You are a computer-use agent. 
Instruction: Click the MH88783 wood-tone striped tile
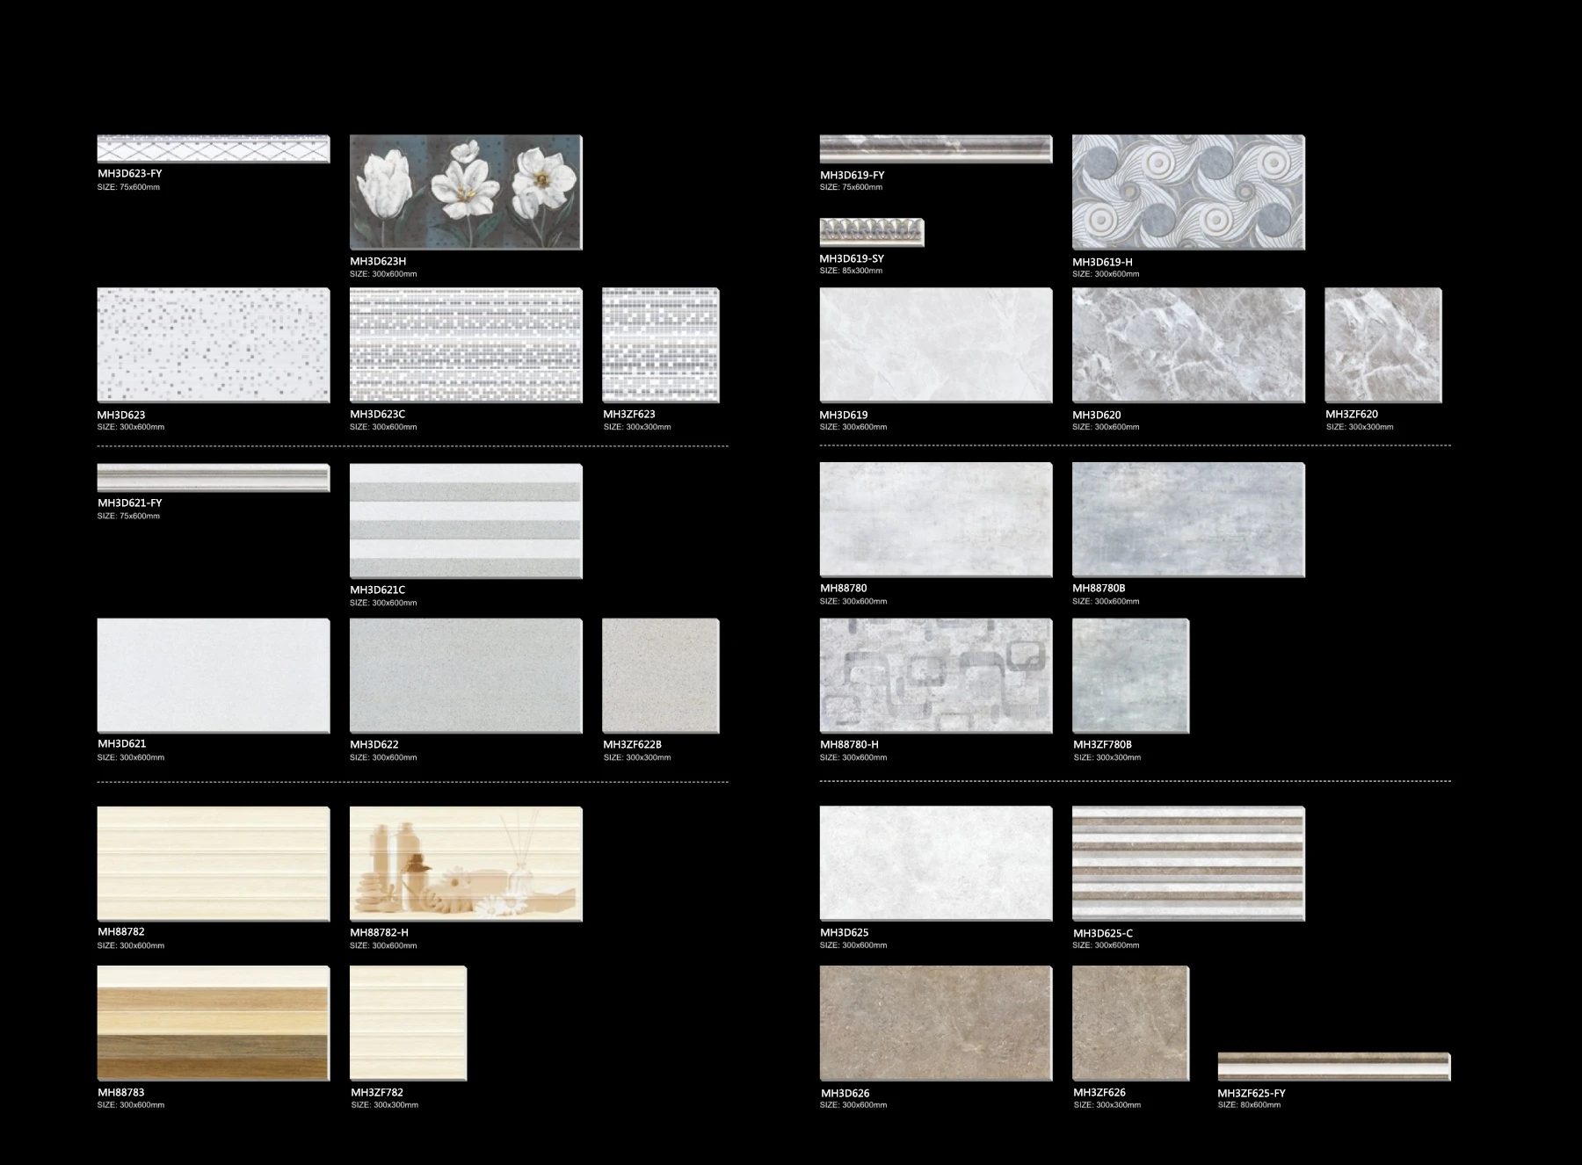click(x=211, y=1024)
